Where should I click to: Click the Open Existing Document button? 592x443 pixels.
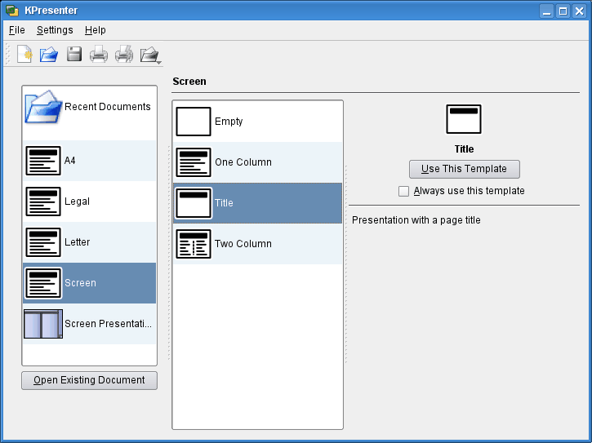pos(89,380)
